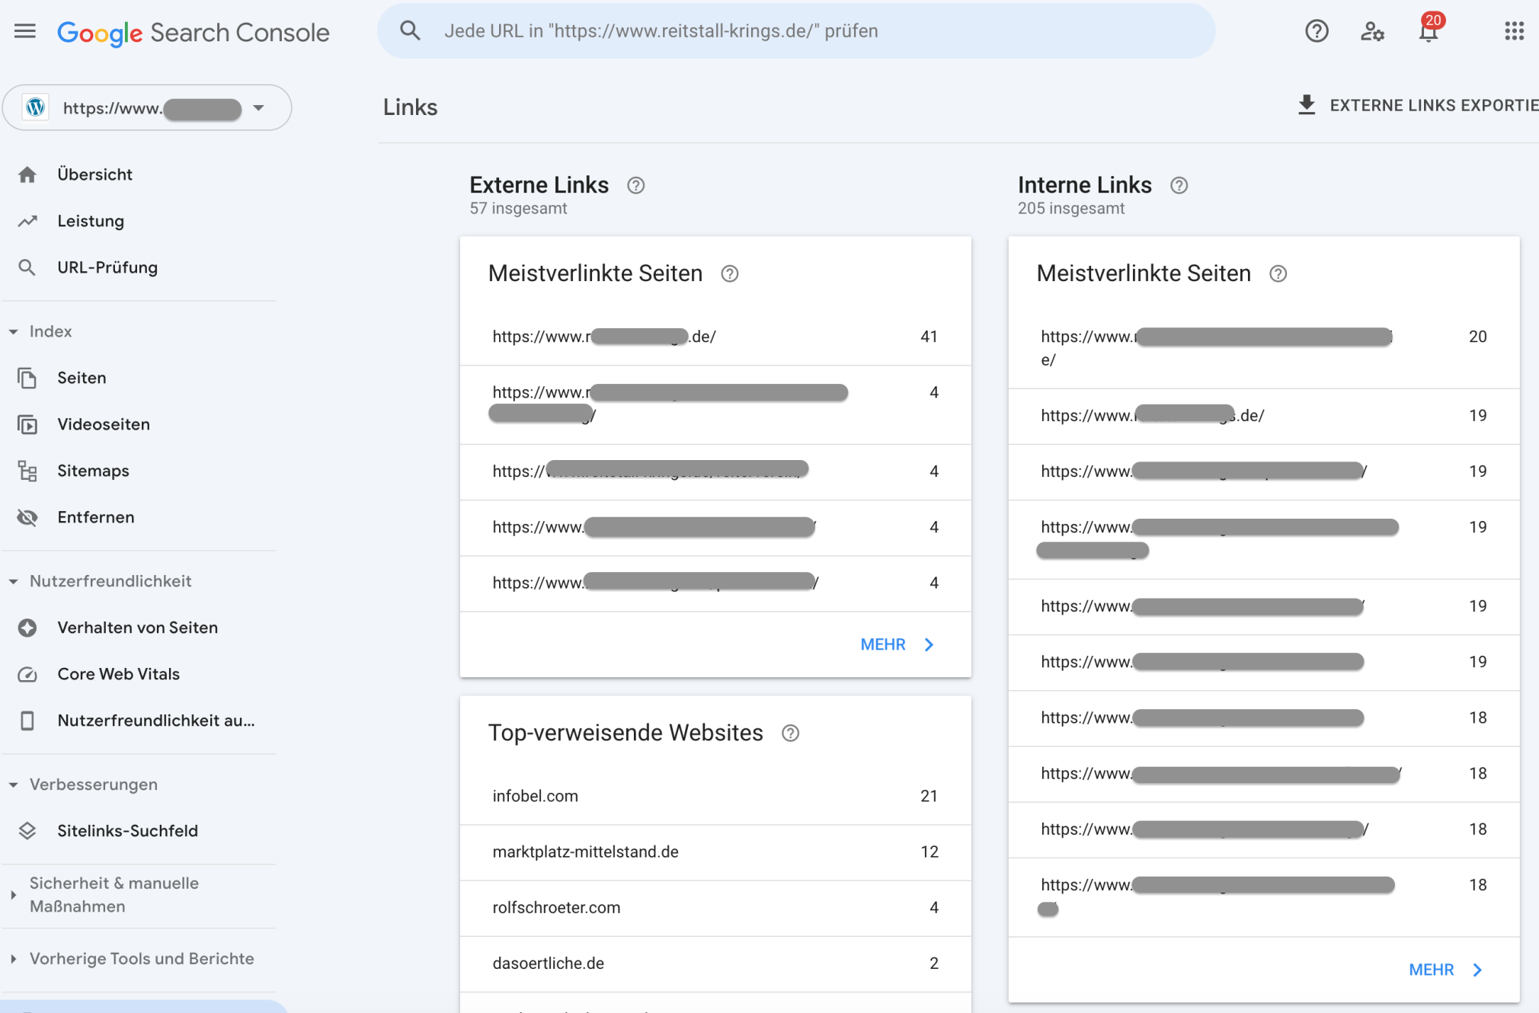The image size is (1539, 1013).
Task: Click info icon next to Top-verweisende Websites
Action: (x=790, y=733)
